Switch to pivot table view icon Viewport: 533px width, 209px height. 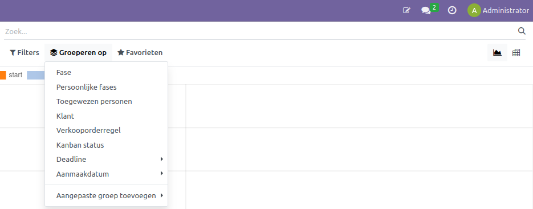point(516,52)
